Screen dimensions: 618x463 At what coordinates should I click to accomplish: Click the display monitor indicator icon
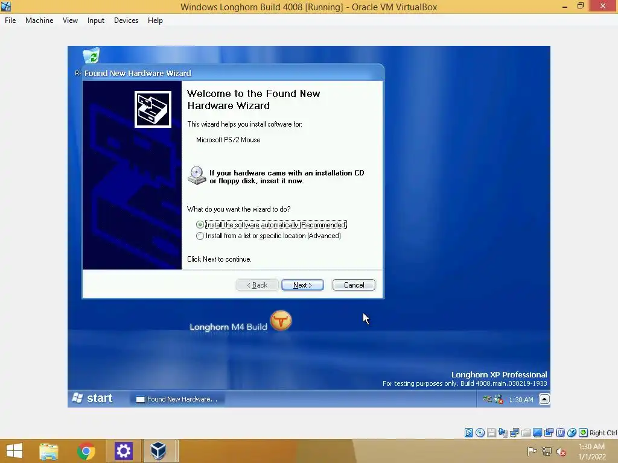(537, 433)
